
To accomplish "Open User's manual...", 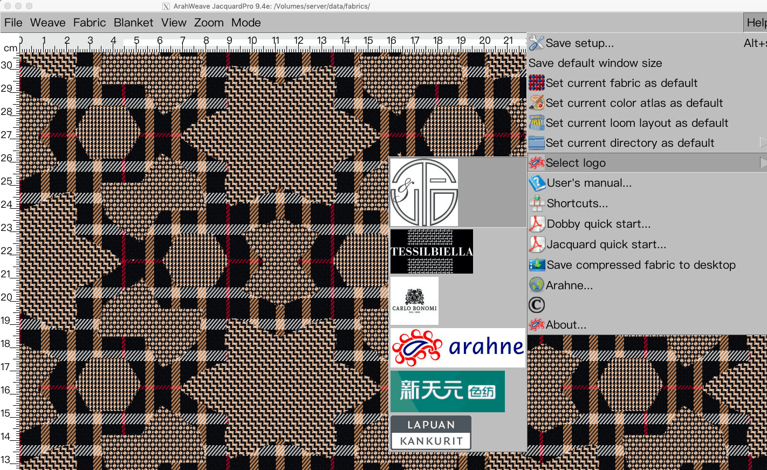I will 647,183.
